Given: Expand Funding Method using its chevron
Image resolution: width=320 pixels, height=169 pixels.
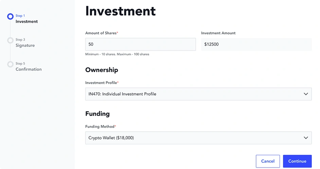Looking at the screenshot, I should click(306, 138).
